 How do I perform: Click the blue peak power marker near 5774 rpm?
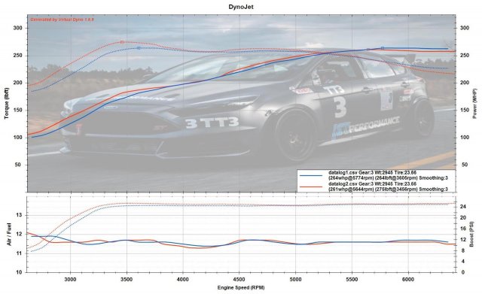click(x=383, y=48)
